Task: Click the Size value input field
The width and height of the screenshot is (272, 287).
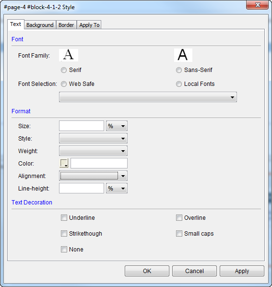Action: (x=82, y=126)
